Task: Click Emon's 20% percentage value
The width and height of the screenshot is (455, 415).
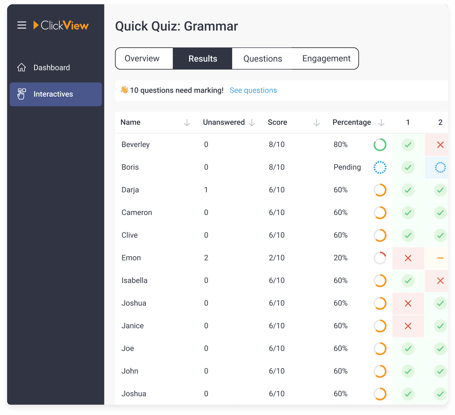Action: click(x=341, y=258)
